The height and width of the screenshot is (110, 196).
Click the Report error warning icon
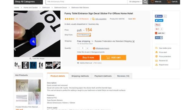pyautogui.click(x=156, y=65)
